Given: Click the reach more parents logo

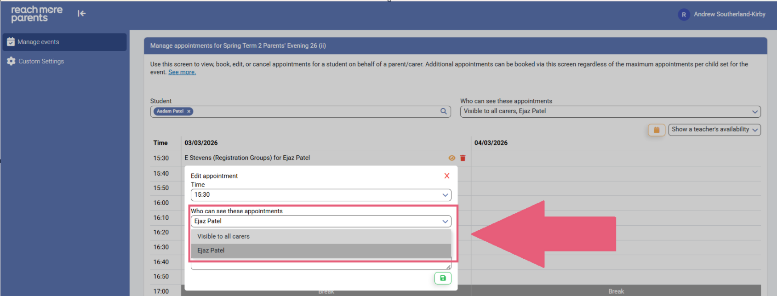Looking at the screenshot, I should tap(36, 14).
